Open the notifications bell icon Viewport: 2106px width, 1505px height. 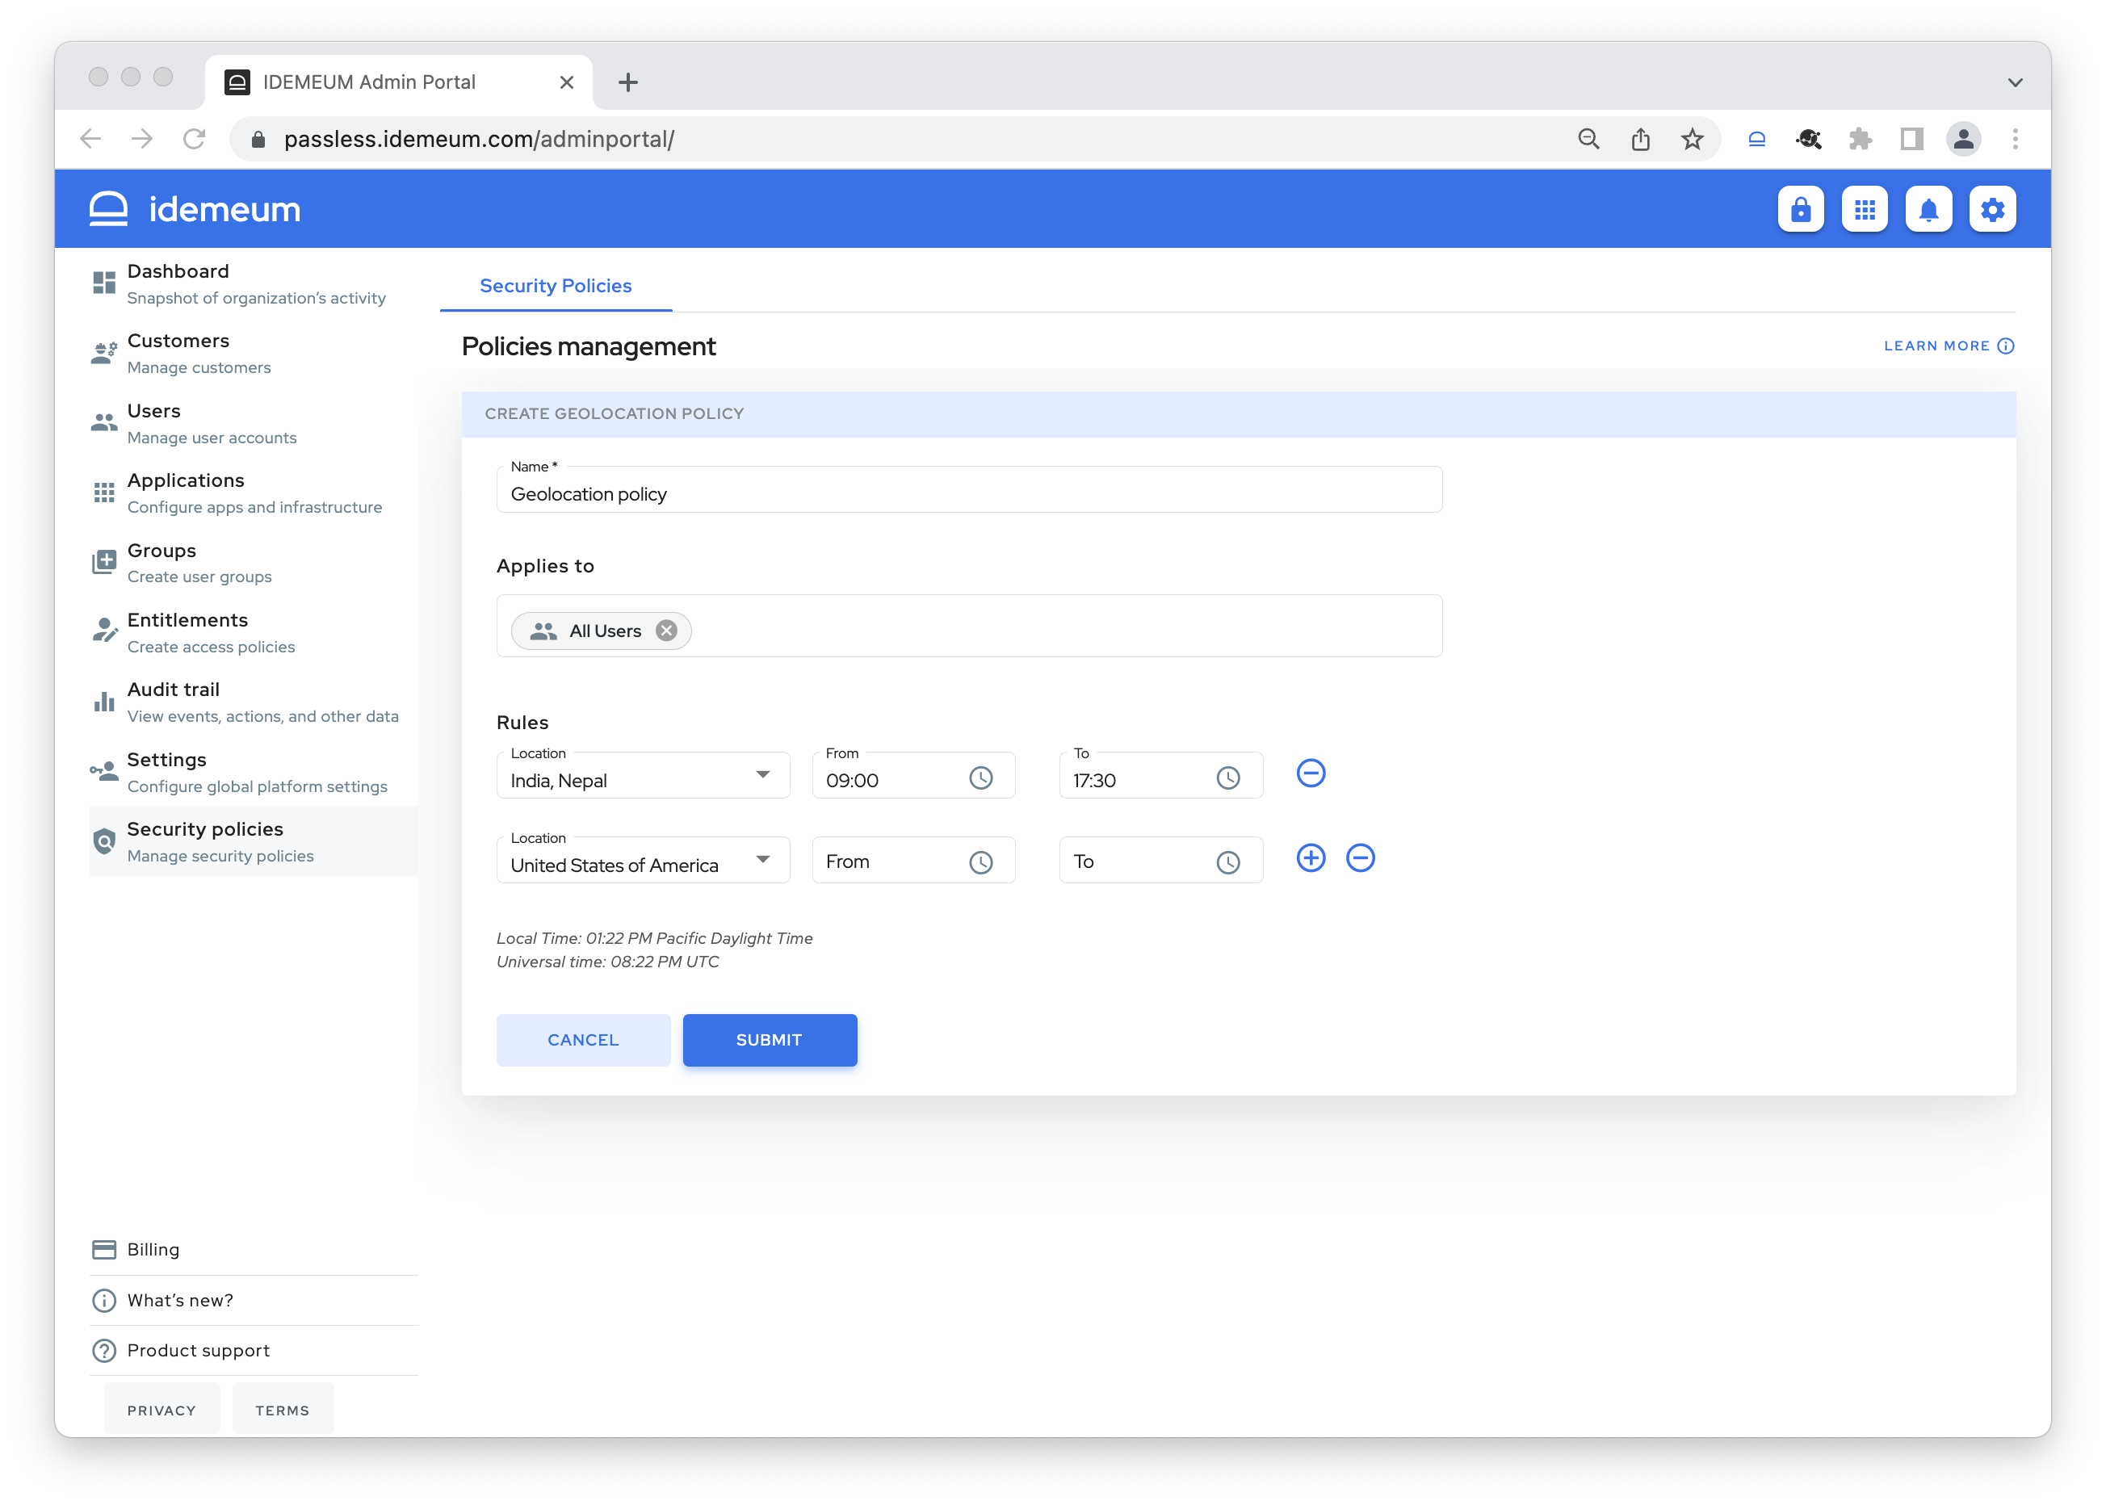point(1928,209)
